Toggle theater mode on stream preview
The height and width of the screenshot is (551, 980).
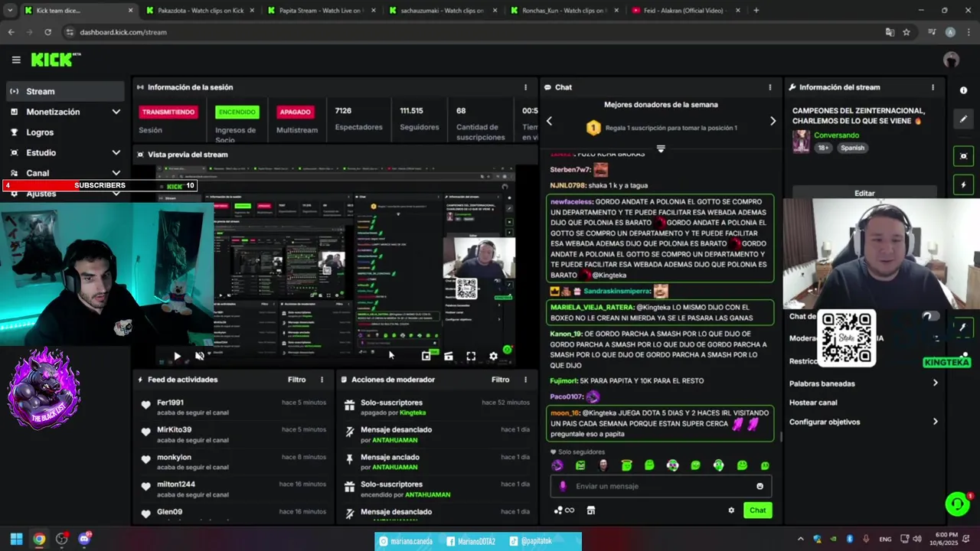point(449,356)
